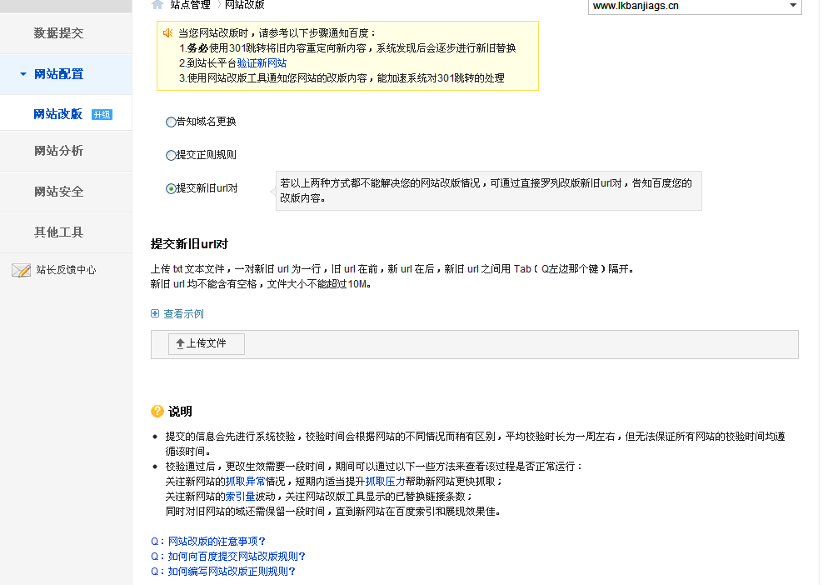828x585 pixels.
Task: Select the 提交新旧url对 radio button
Action: pos(171,188)
